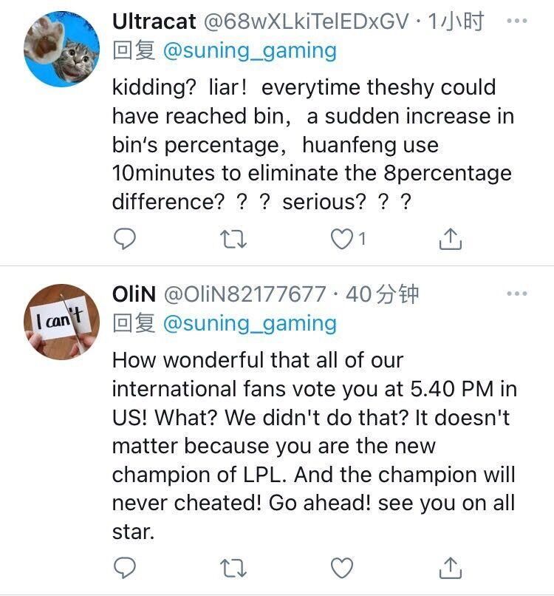Reply to Ultracat's tweet

[x=125, y=239]
